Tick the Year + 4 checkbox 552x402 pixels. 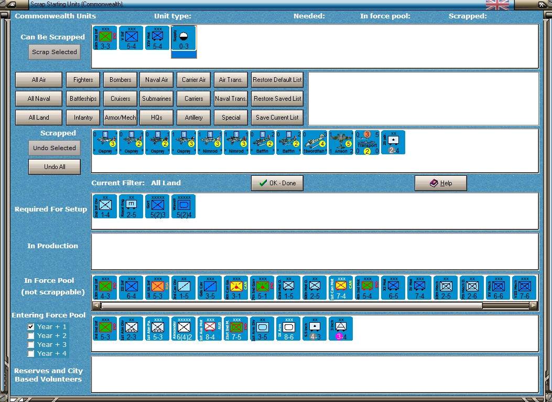click(x=31, y=353)
